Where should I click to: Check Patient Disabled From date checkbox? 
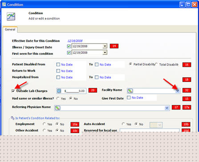[x=58, y=65]
